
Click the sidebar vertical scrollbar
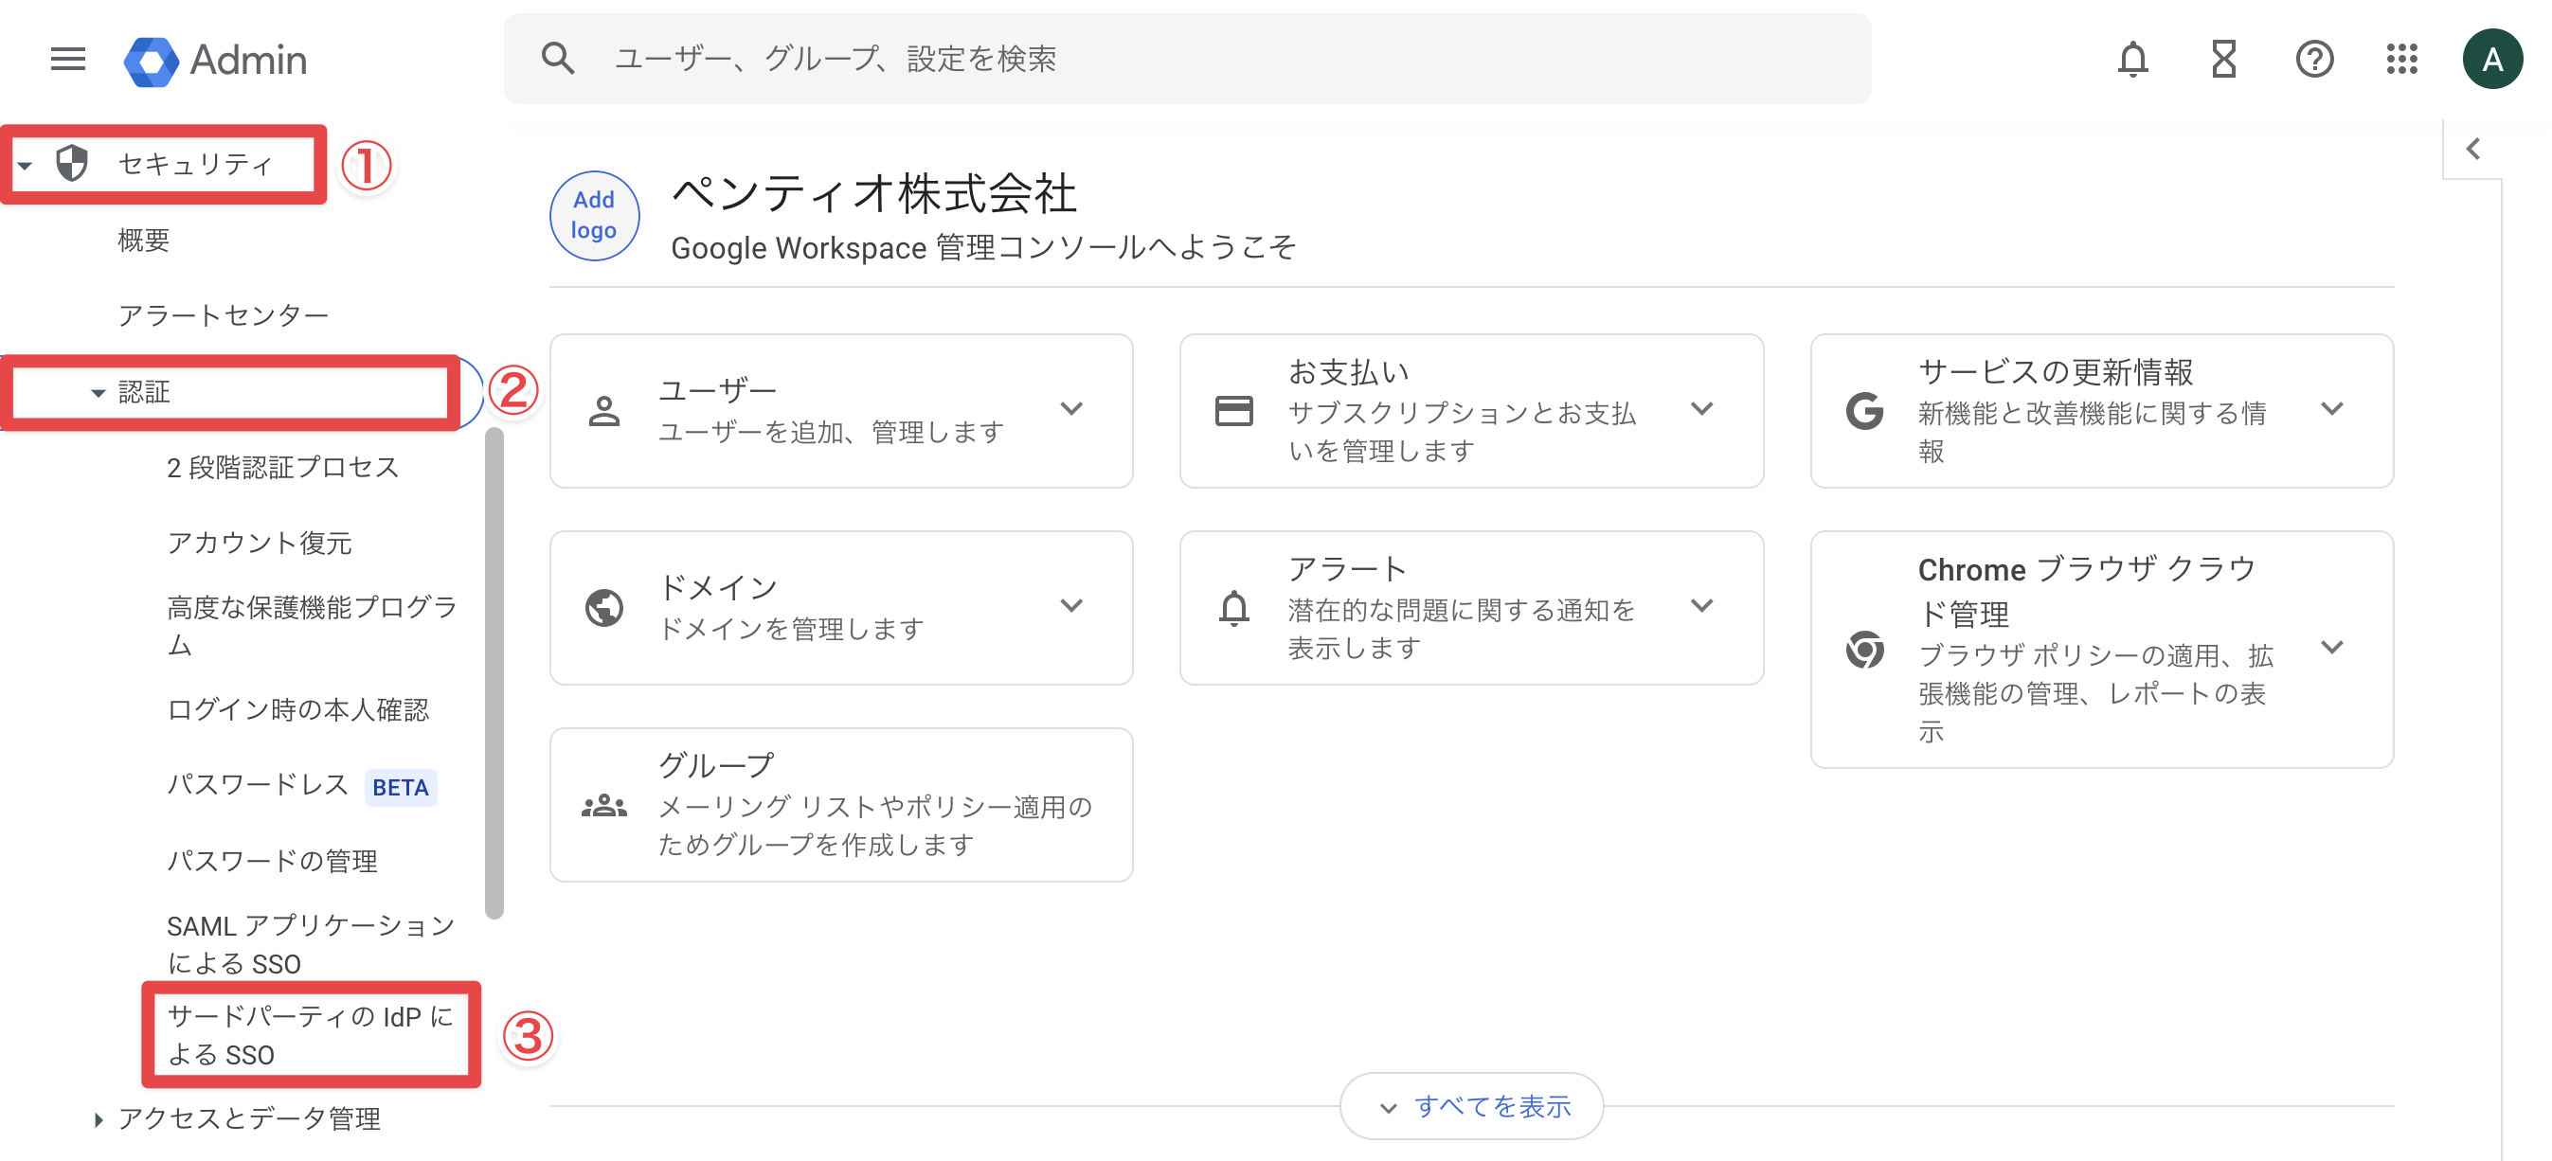click(494, 673)
